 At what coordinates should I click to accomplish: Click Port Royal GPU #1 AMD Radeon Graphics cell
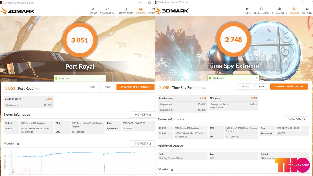36,123
